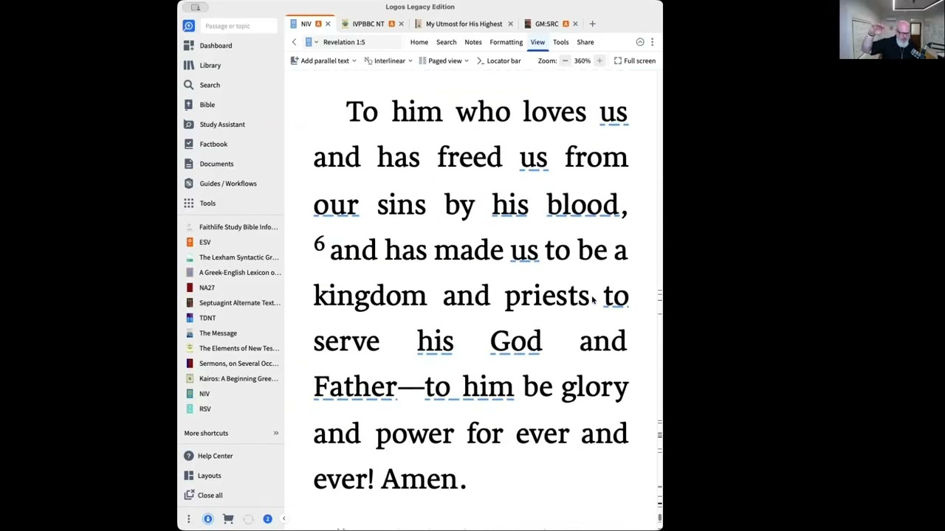Open the Interlinear dropdown
The image size is (945, 531).
point(389,60)
